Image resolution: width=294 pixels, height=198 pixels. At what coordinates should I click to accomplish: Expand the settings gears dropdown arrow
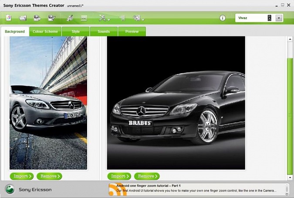tap(143, 20)
